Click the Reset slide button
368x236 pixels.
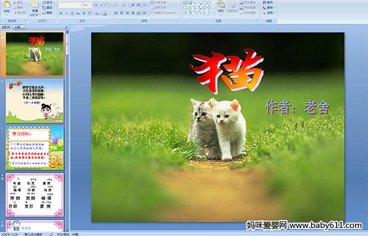point(48,7)
